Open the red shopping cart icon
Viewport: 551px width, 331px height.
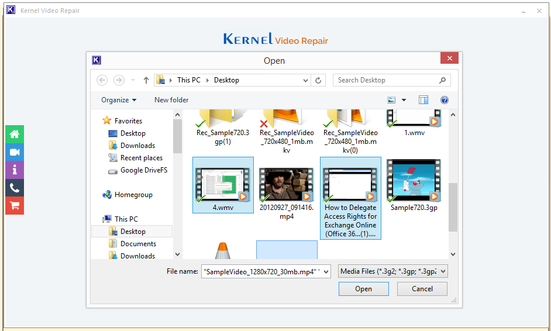coord(15,205)
